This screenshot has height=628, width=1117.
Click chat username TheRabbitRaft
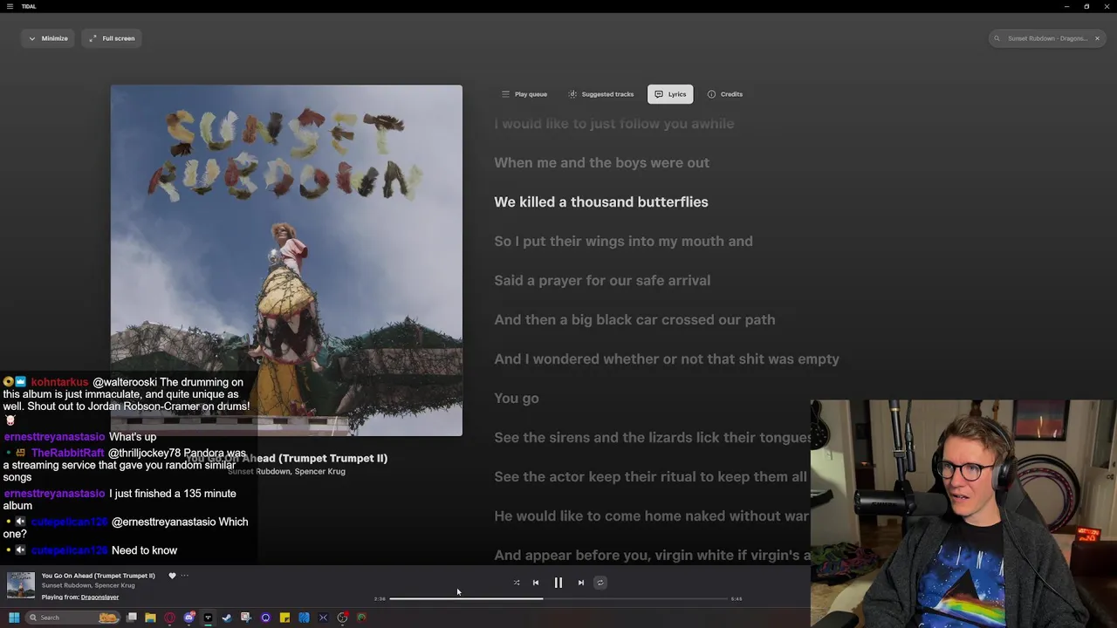(x=68, y=454)
